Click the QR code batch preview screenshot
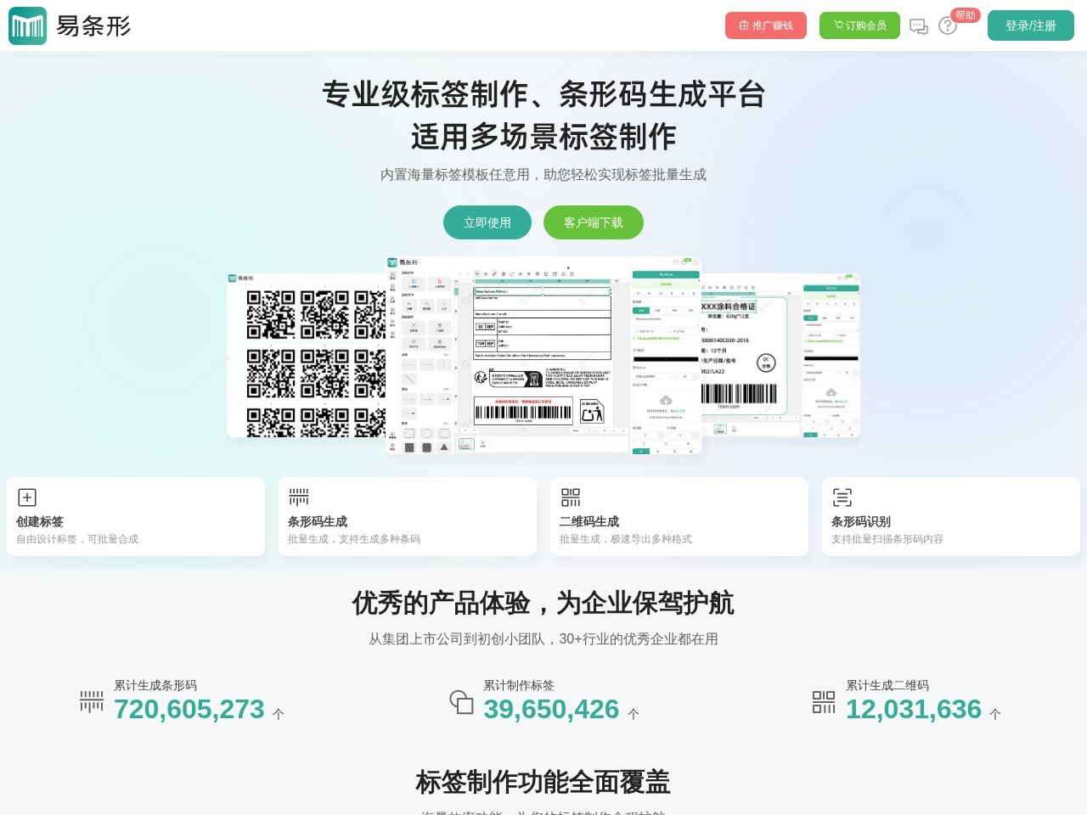The height and width of the screenshot is (815, 1087). pyautogui.click(x=307, y=355)
